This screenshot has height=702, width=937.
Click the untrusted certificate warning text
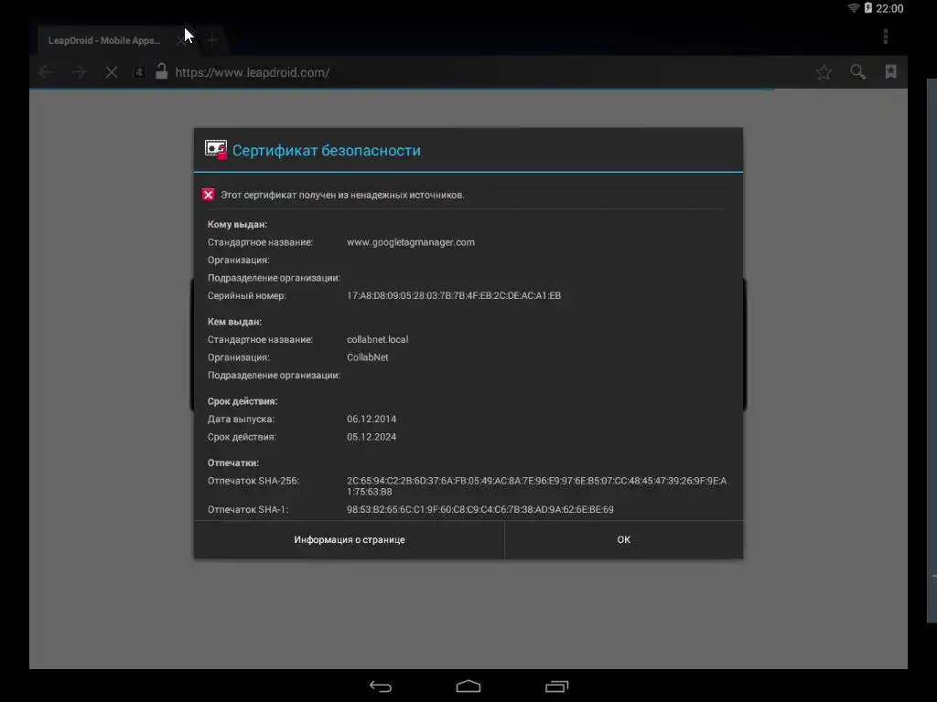coord(342,196)
